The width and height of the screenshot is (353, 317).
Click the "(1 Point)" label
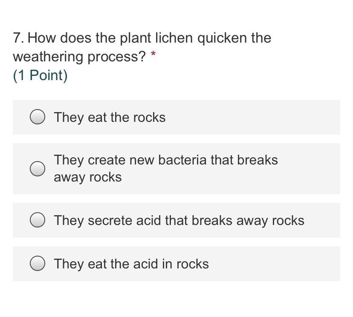point(40,75)
